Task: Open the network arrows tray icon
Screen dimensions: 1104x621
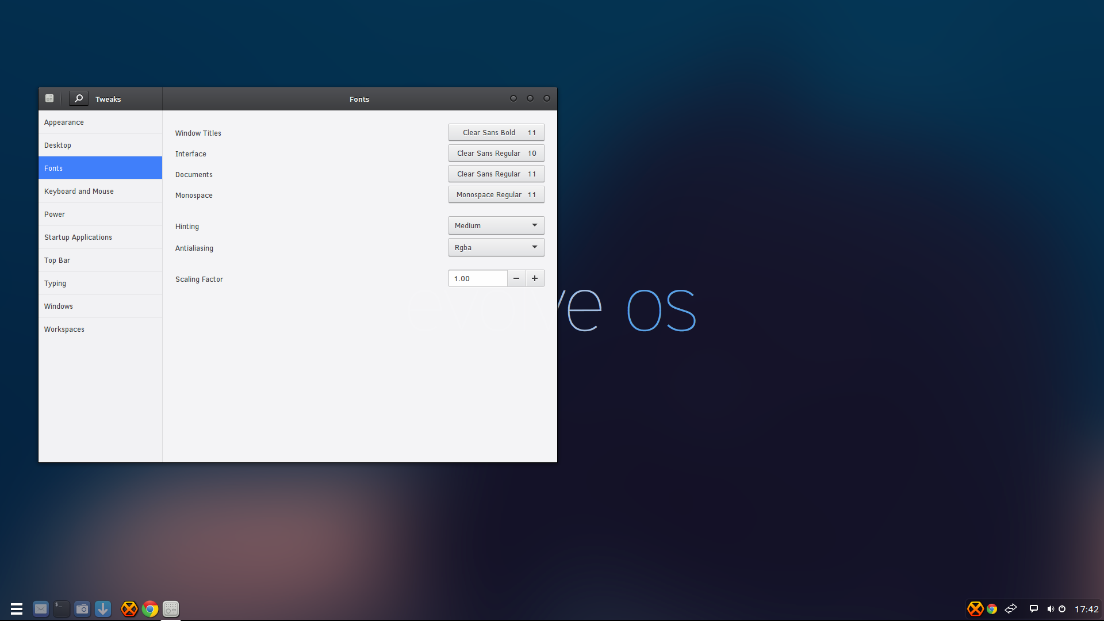Action: [1011, 608]
